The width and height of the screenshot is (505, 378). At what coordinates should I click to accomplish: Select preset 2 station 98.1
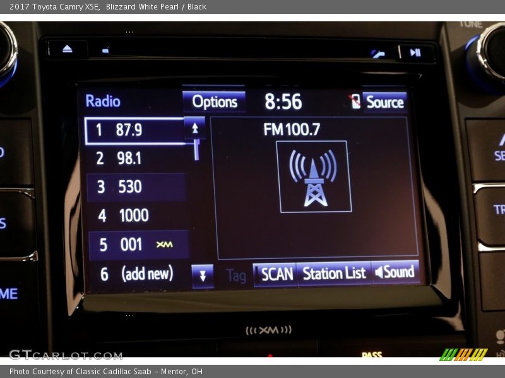click(x=136, y=159)
